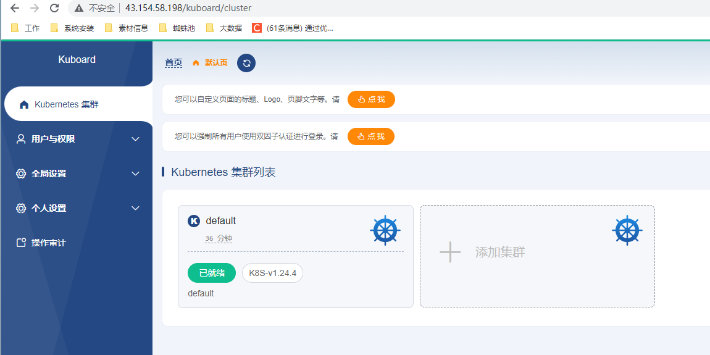The image size is (710, 355).
Task: Click the plus icon to add cluster
Action: coord(450,252)
